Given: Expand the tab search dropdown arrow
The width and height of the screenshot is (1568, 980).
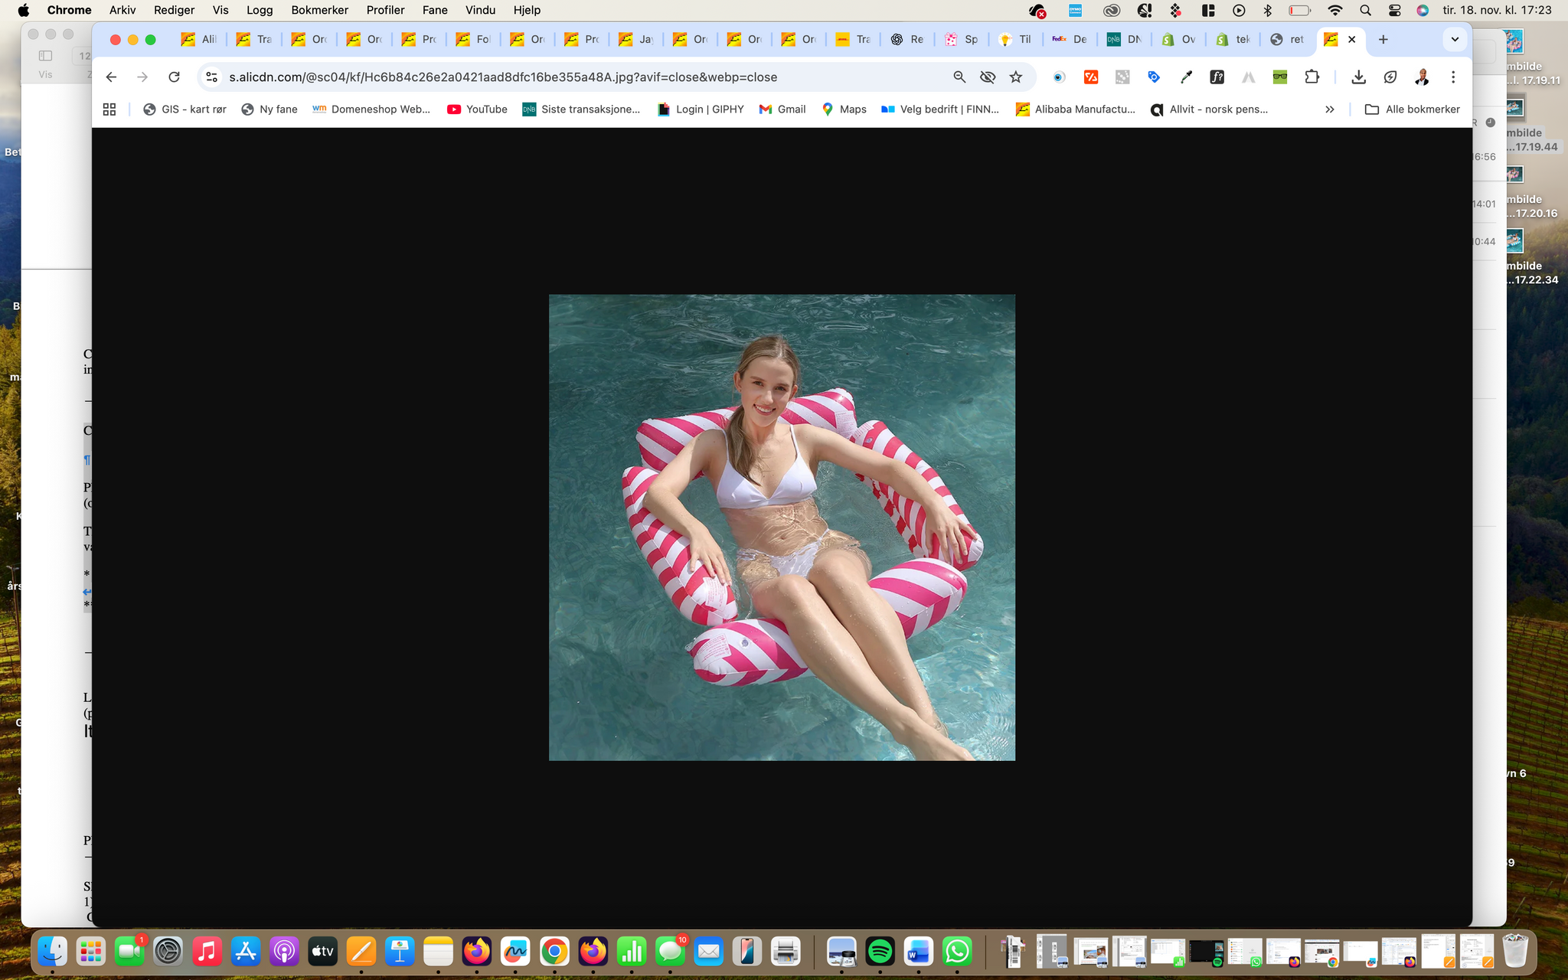Looking at the screenshot, I should coord(1455,40).
